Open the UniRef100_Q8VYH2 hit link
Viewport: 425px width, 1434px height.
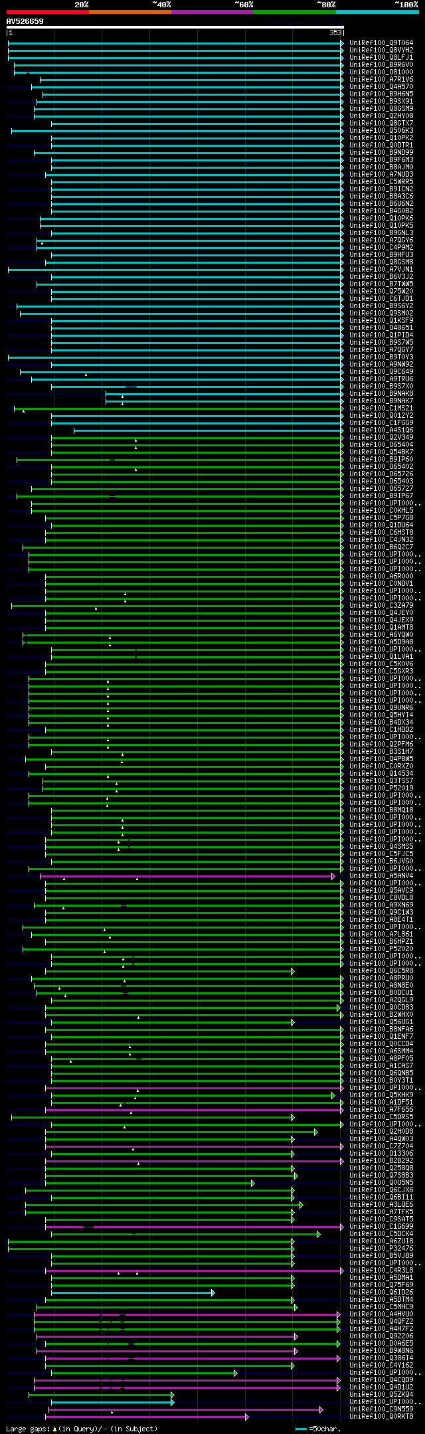[x=381, y=50]
